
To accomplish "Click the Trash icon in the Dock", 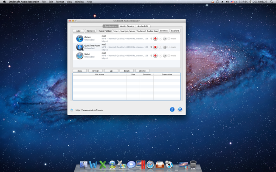I will click(x=193, y=164).
